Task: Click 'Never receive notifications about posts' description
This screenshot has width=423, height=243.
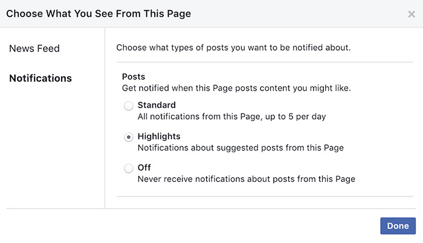Action: pos(246,178)
